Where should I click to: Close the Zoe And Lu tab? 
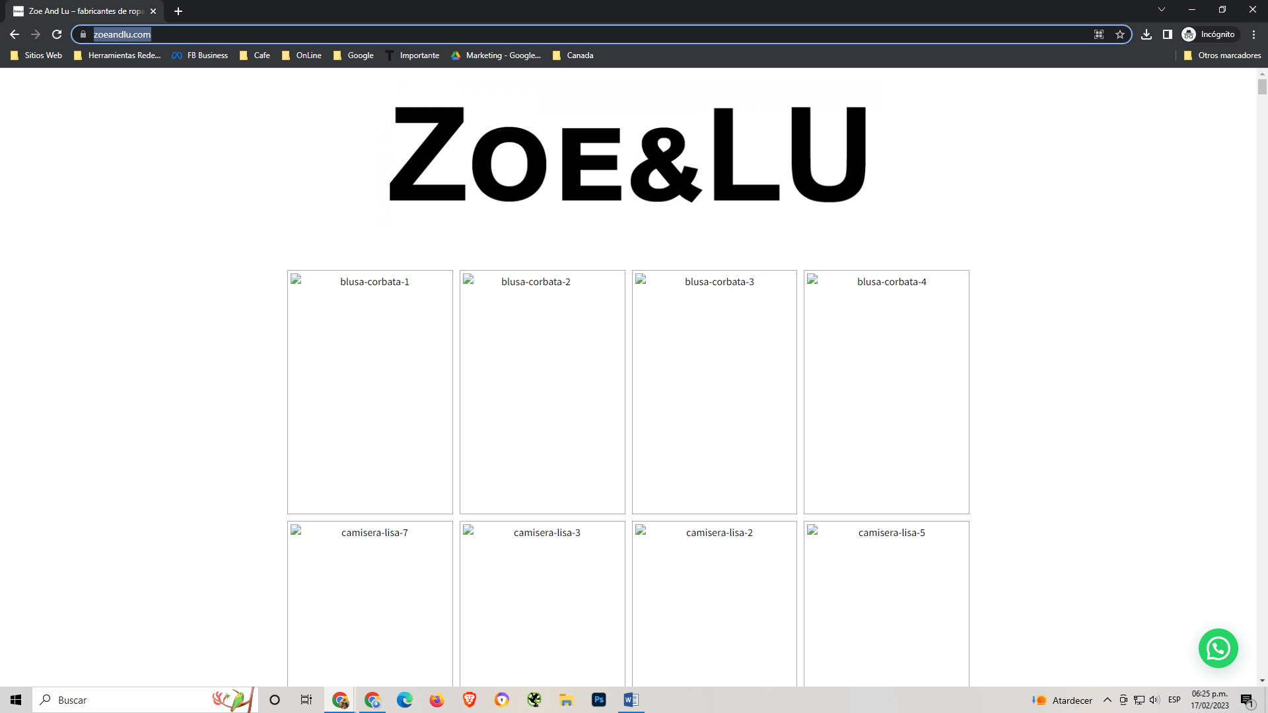pyautogui.click(x=153, y=11)
